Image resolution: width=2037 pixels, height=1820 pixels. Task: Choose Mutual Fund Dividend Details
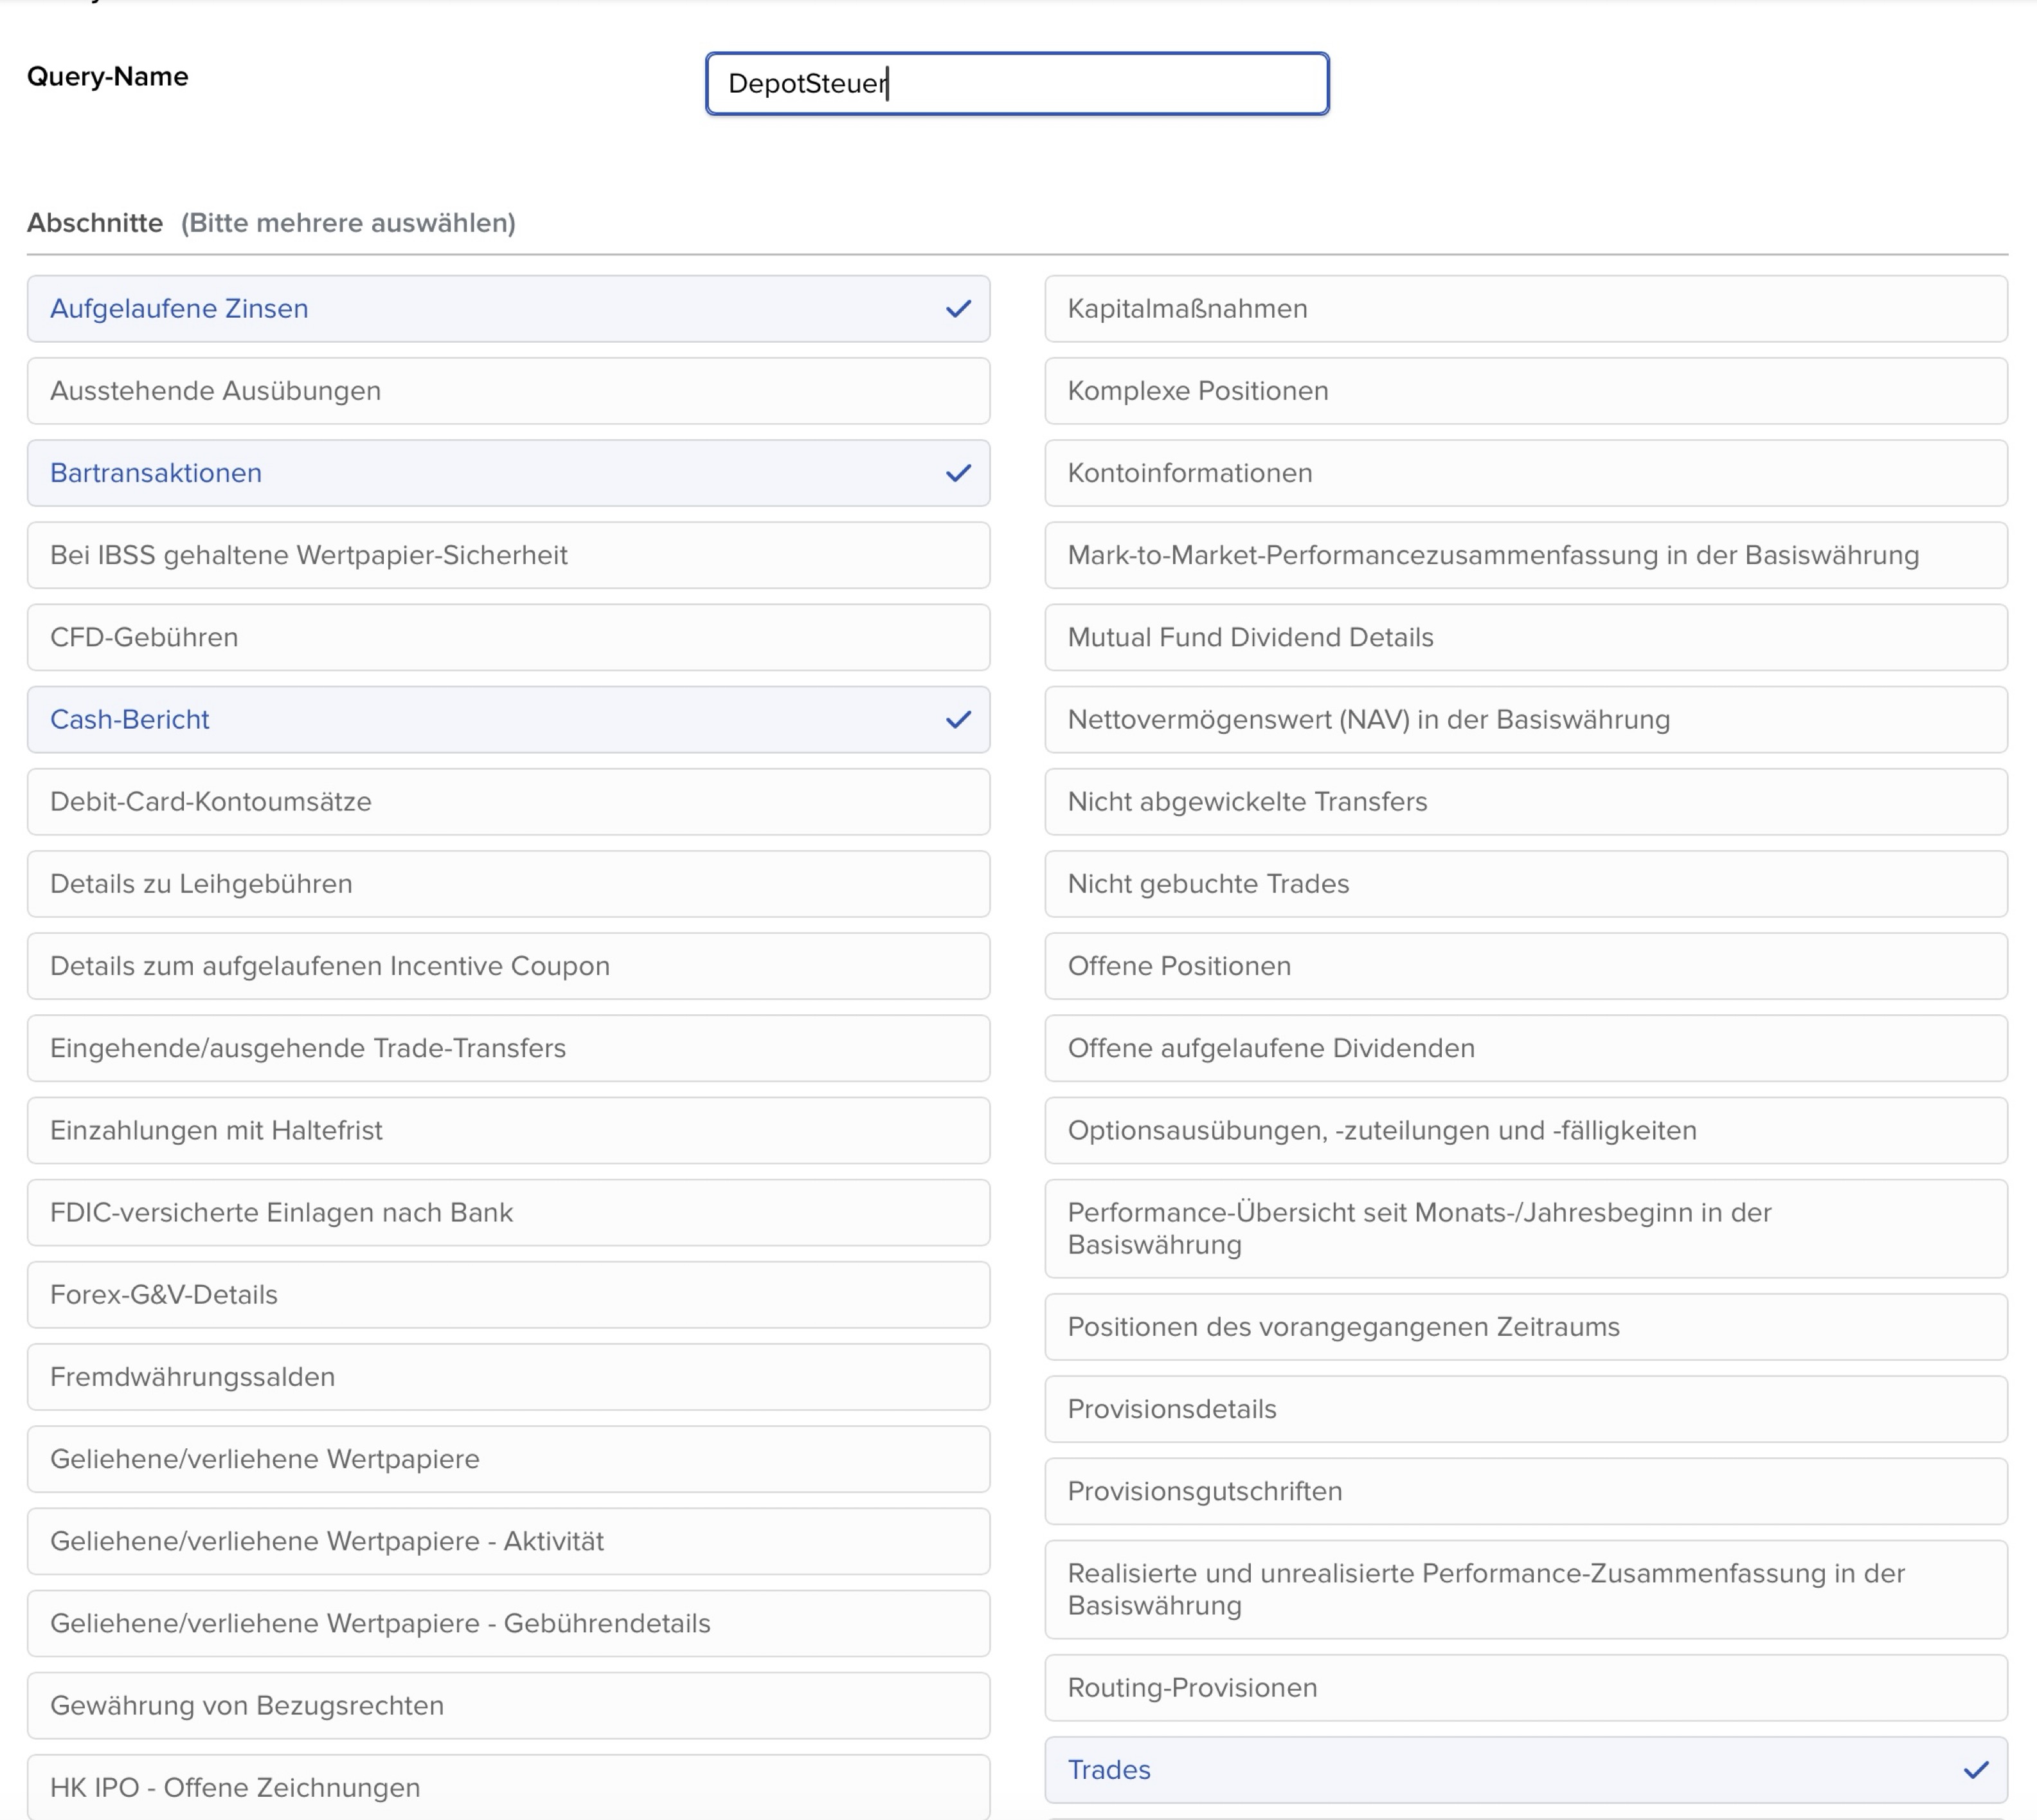click(x=1525, y=638)
